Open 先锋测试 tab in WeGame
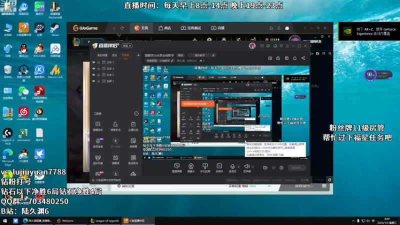The height and width of the screenshot is (225, 400). coord(191,28)
